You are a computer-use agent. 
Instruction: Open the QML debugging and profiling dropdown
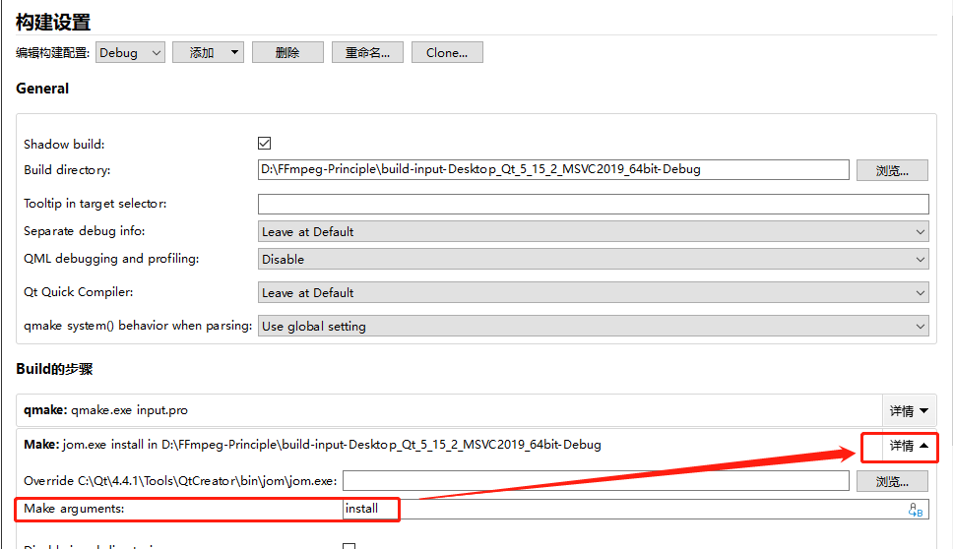[593, 260]
